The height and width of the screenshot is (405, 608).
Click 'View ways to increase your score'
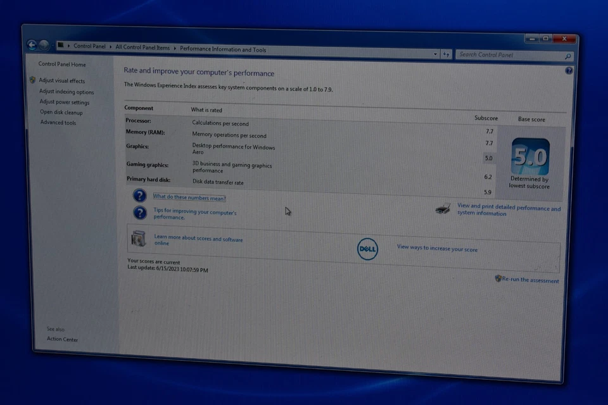437,248
